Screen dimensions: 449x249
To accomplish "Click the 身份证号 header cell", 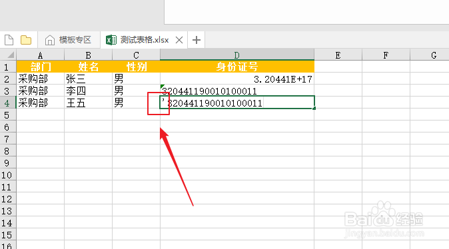I will click(237, 67).
